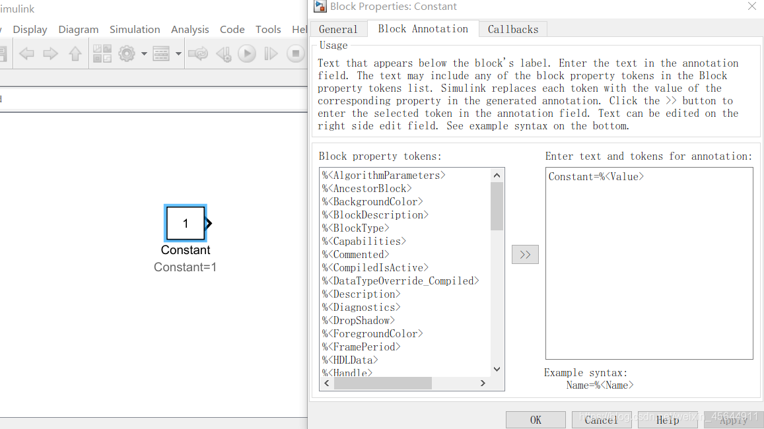Click inside the annotation text field
Screen dimensions: 764x429
pos(649,263)
